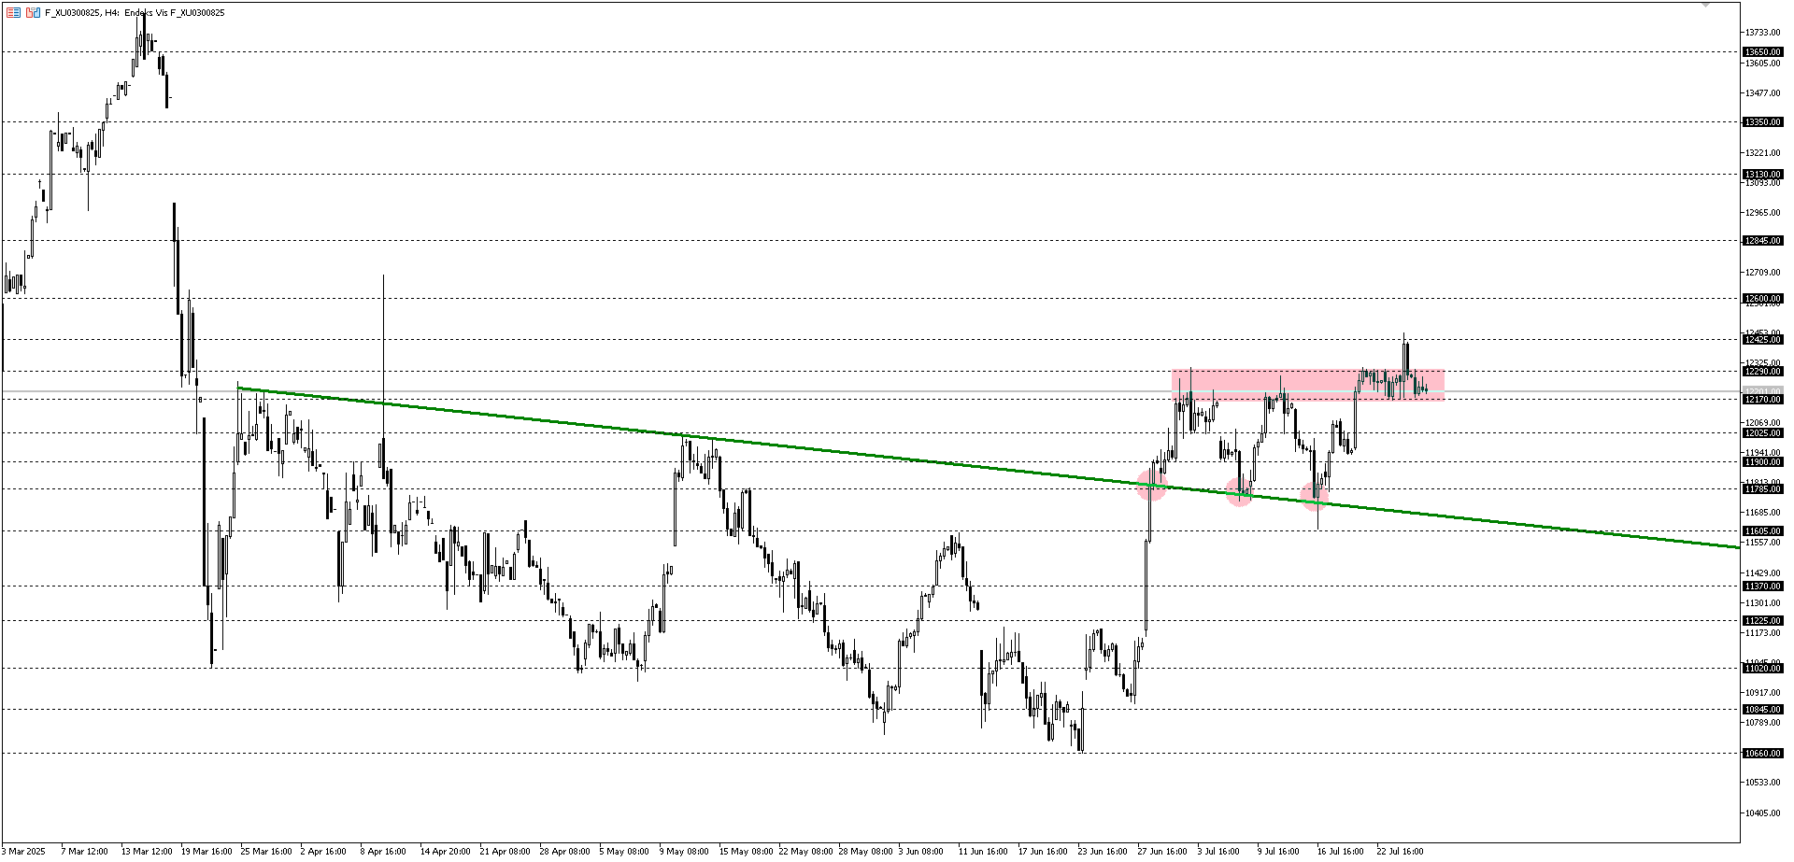Select the 12845.00 horizontal level label
This screenshot has height=862, width=1794.
tap(1763, 240)
